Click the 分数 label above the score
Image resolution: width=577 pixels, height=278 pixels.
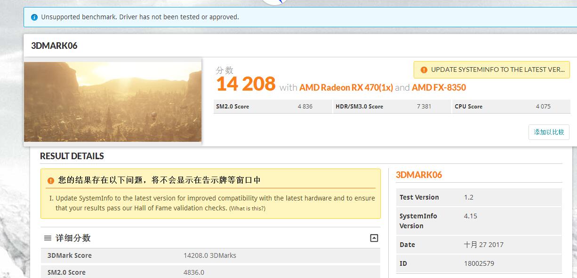point(224,70)
